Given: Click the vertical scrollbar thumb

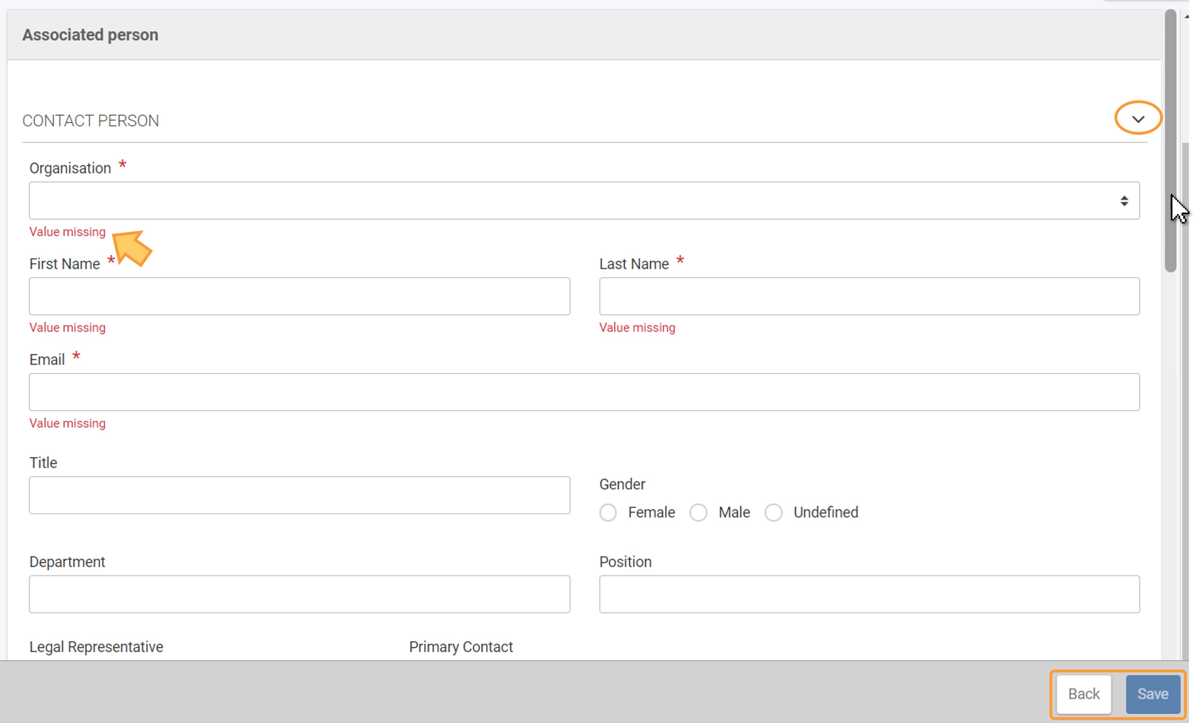Looking at the screenshot, I should click(x=1171, y=141).
